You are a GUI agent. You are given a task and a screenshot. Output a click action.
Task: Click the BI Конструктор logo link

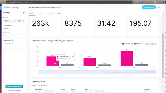pos(11,7)
